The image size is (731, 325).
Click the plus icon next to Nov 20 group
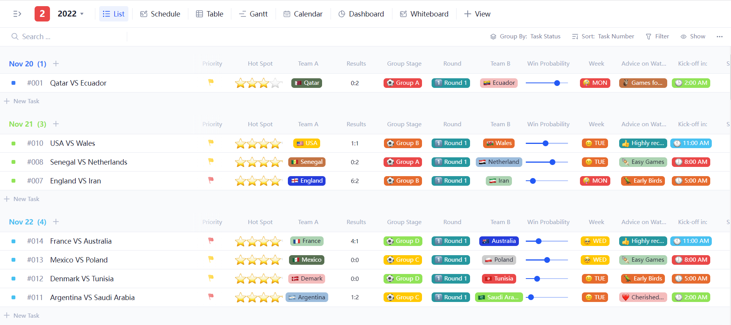(56, 63)
